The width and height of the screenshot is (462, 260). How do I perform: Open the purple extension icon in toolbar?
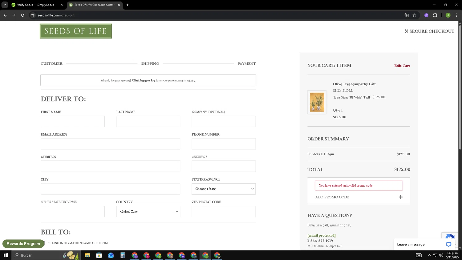(426, 15)
